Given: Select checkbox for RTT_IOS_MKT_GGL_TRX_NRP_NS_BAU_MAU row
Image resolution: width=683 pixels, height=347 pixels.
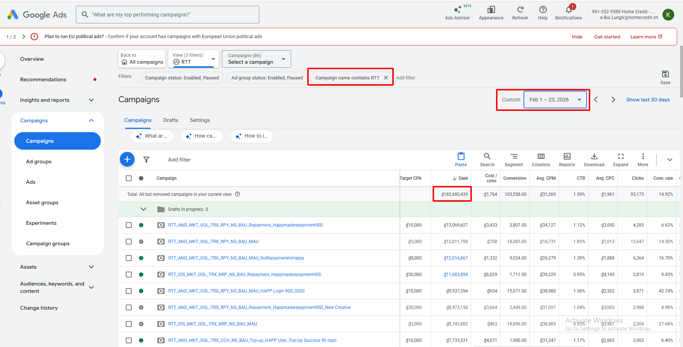Looking at the screenshot, I should coord(129,324).
